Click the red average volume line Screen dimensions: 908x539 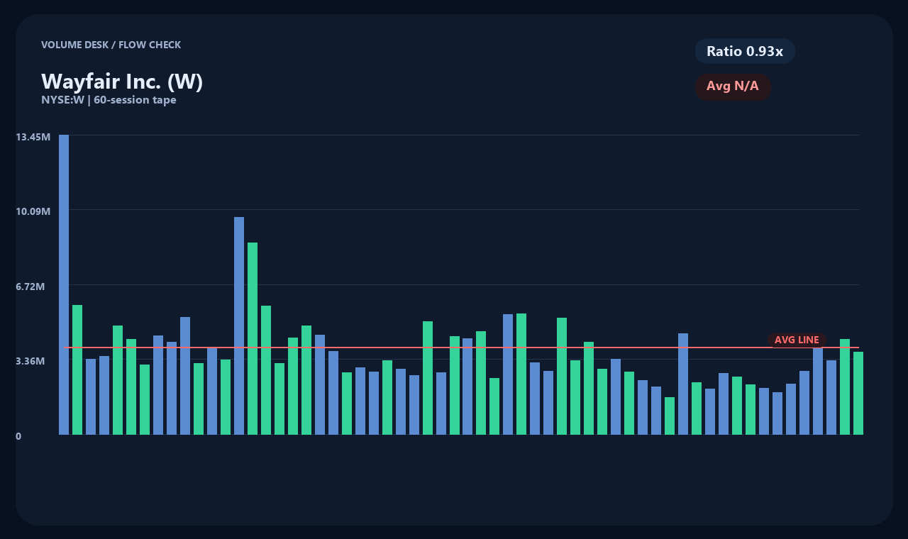point(461,348)
